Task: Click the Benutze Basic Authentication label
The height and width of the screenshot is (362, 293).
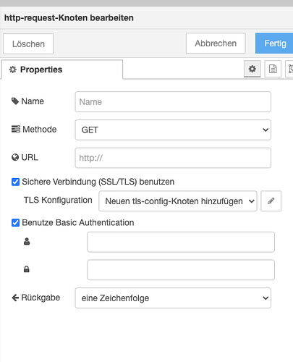Action: tap(78, 222)
